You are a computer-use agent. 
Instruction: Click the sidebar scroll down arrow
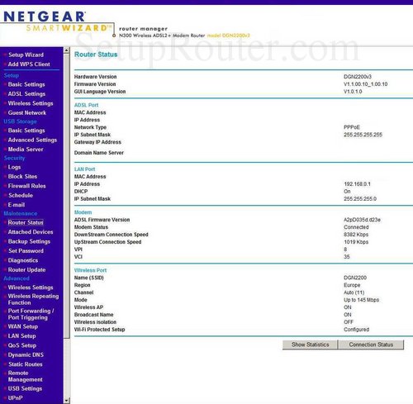click(x=67, y=400)
